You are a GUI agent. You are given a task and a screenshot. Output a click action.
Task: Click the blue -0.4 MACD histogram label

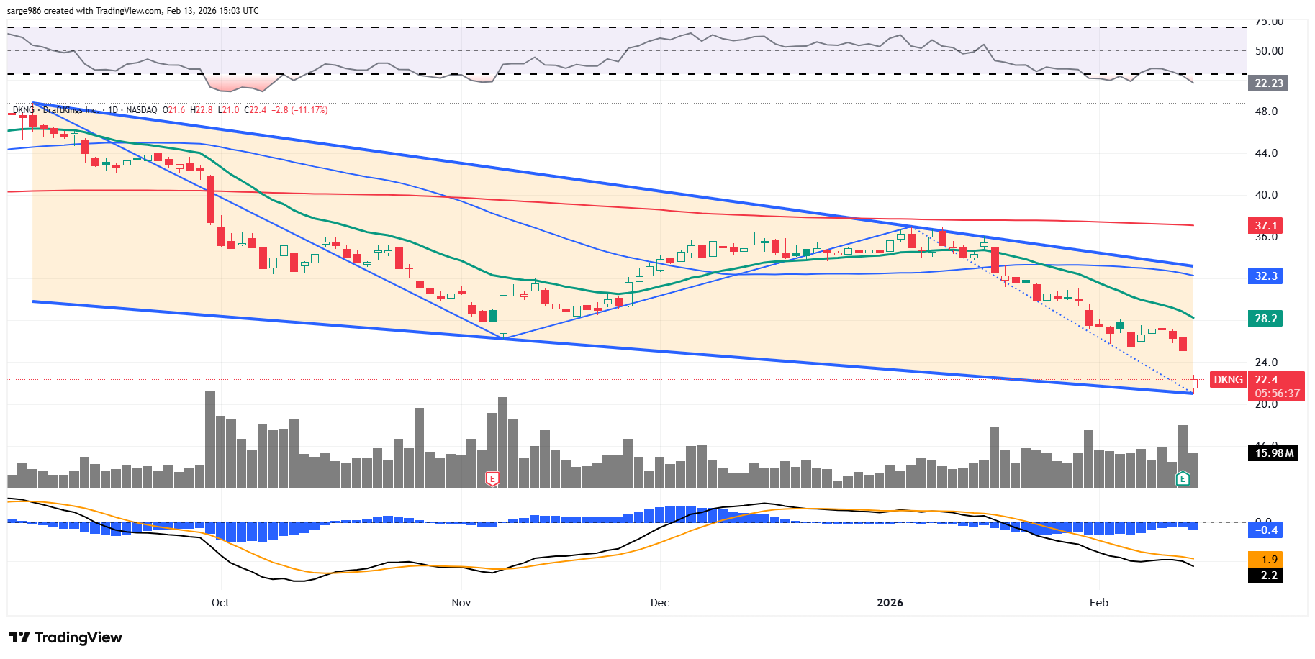coord(1265,530)
